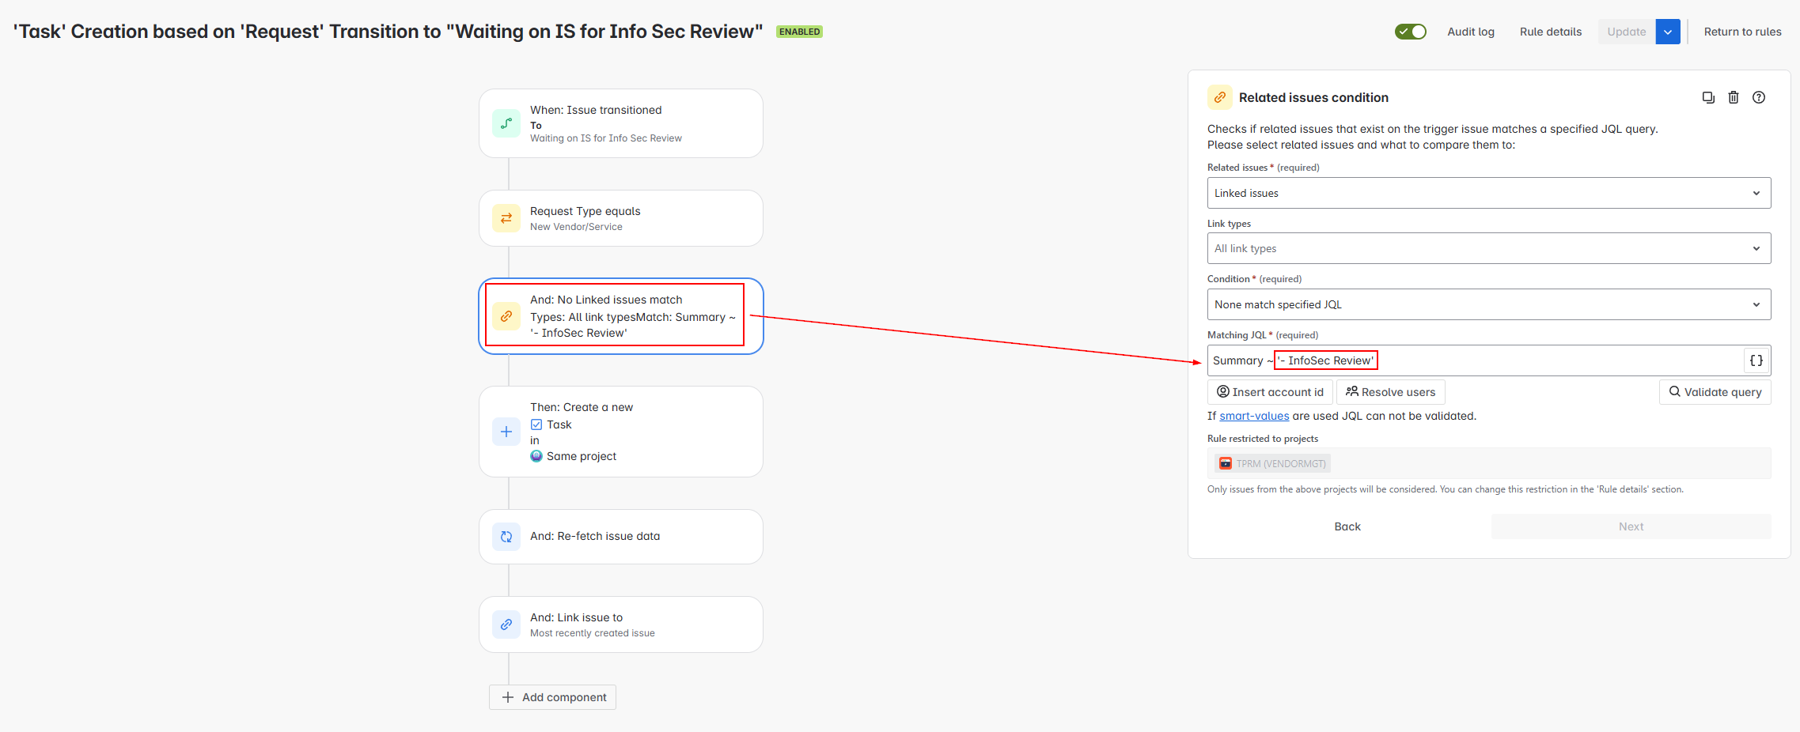The width and height of the screenshot is (1800, 732).
Task: Click the Related issues condition header icon
Action: point(1220,97)
